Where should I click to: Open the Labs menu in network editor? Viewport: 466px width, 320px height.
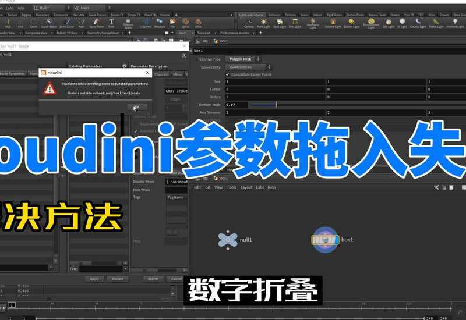[259, 187]
